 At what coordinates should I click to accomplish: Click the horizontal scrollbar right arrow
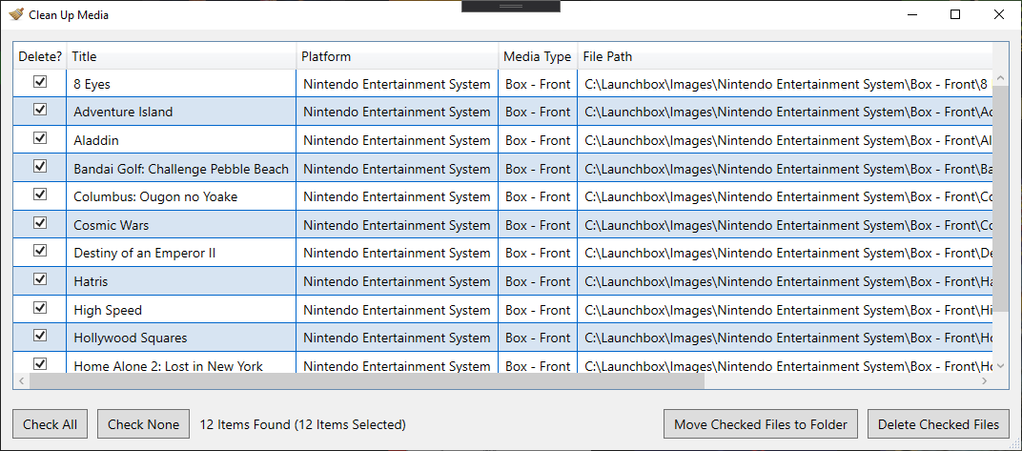point(984,380)
